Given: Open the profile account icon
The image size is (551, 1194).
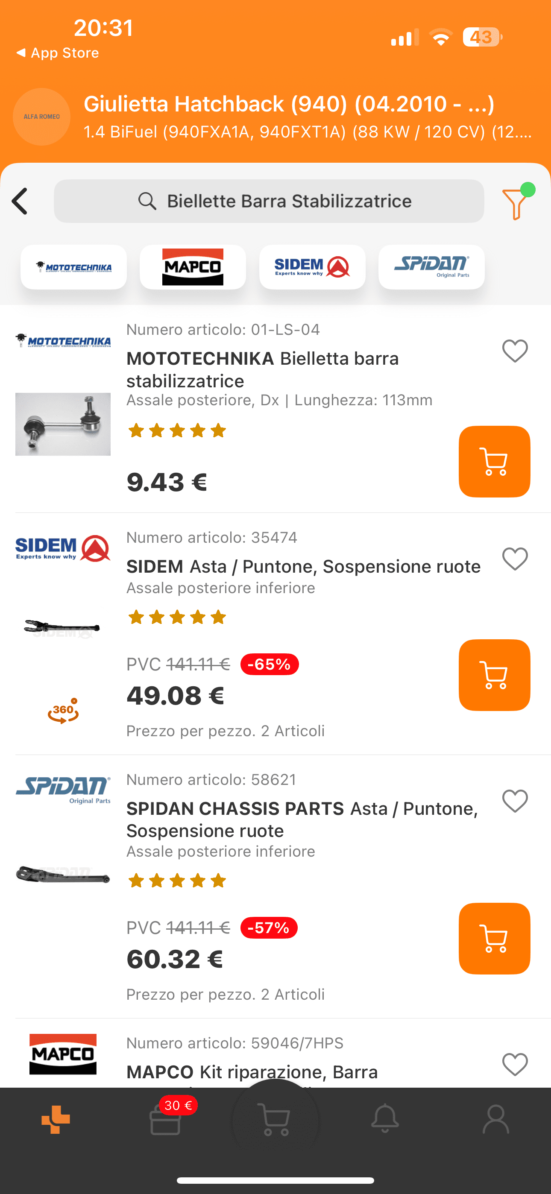Looking at the screenshot, I should [496, 1119].
